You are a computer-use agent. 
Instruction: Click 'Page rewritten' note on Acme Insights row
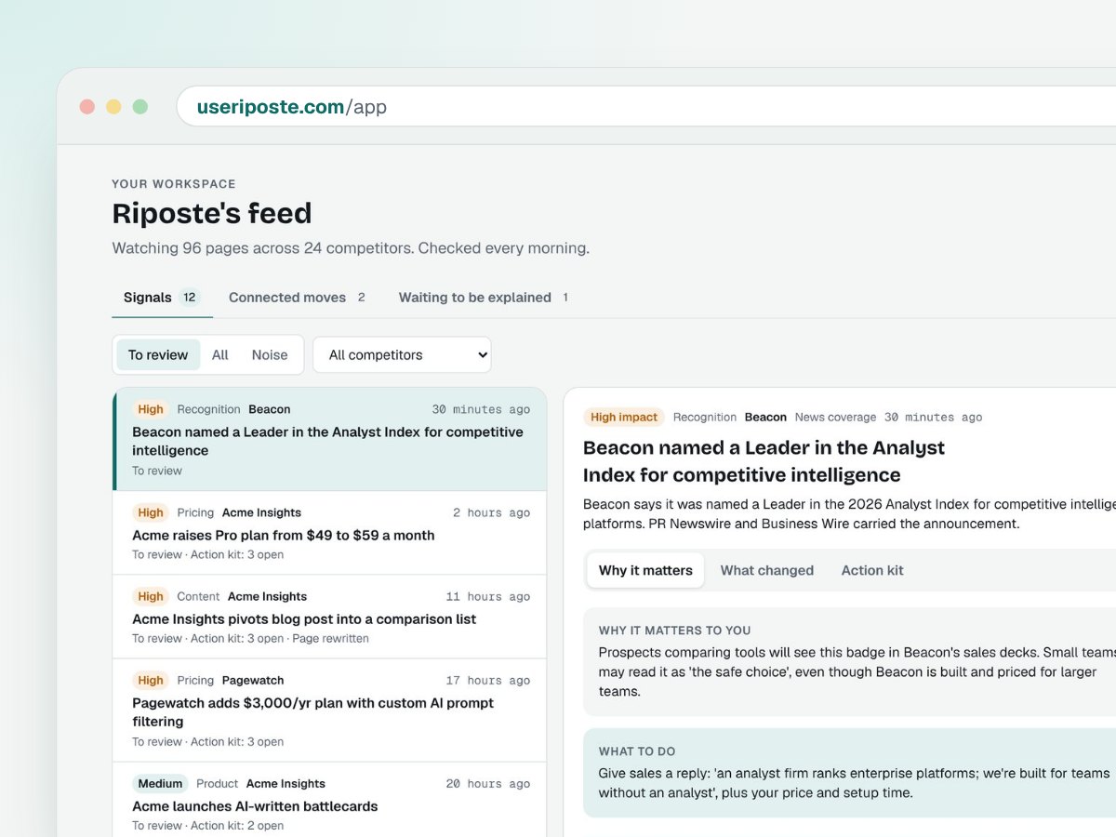[x=330, y=639]
